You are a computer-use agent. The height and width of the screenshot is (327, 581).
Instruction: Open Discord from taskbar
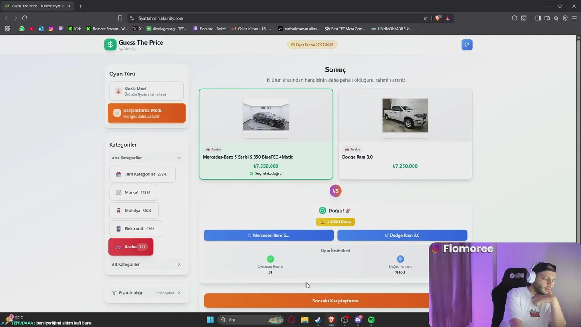click(x=358, y=320)
